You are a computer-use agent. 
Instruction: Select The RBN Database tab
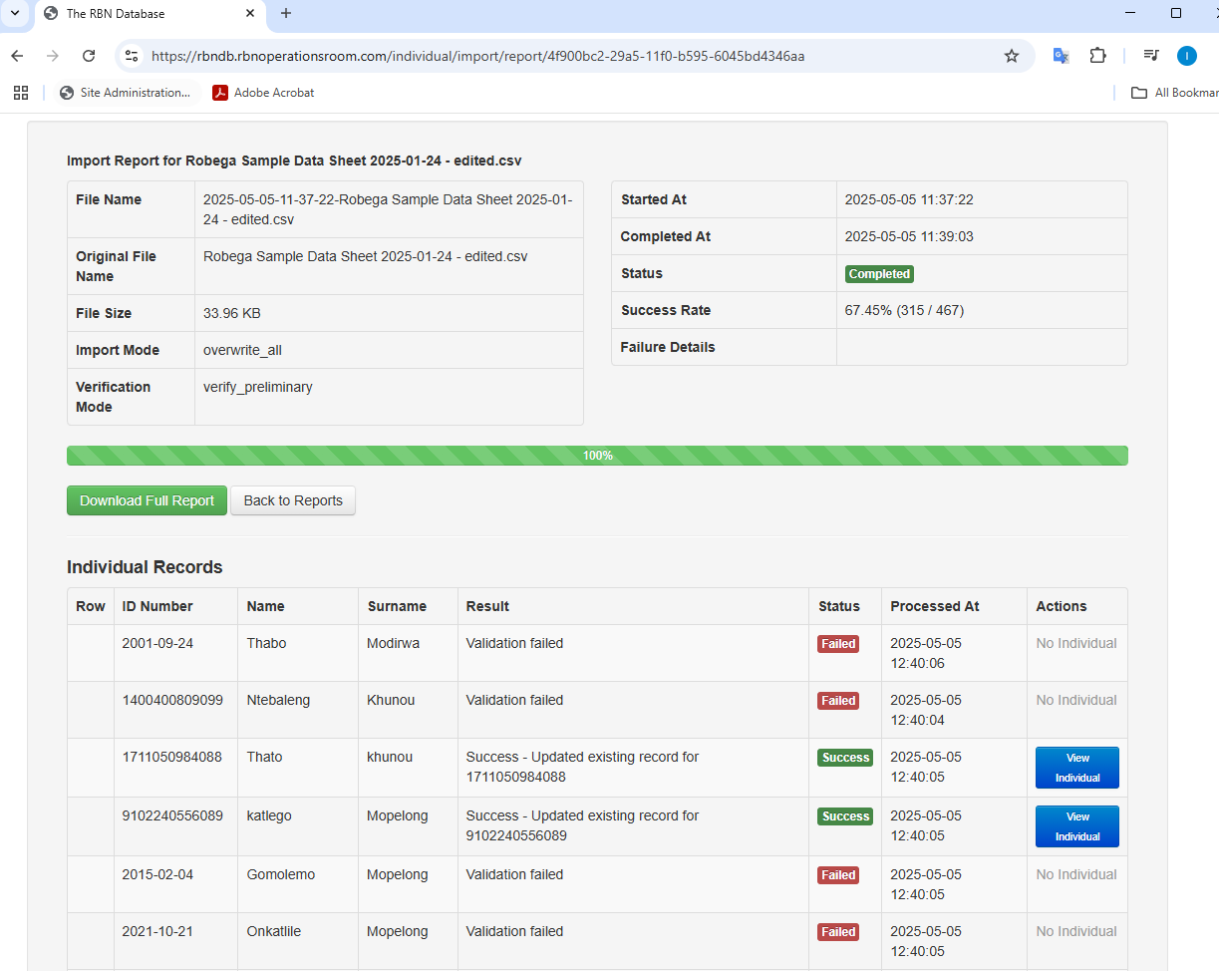[x=140, y=14]
